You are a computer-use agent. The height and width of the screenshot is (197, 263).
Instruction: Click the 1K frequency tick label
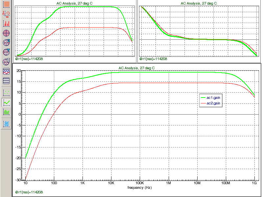[83, 183]
